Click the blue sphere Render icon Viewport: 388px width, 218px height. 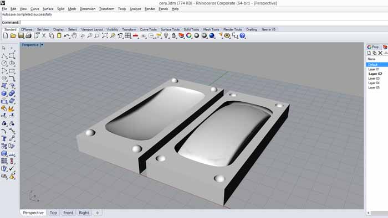[x=212, y=36]
